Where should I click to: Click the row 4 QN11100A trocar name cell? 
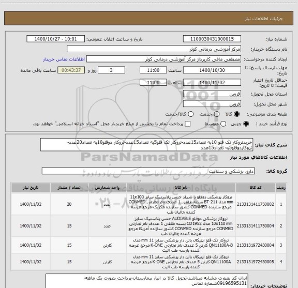pos(181,262)
